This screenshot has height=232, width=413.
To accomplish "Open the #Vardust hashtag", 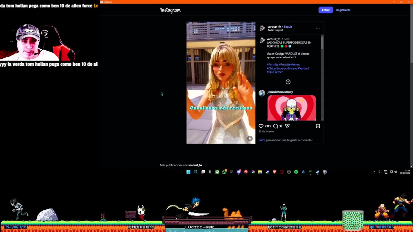I will tap(303, 68).
